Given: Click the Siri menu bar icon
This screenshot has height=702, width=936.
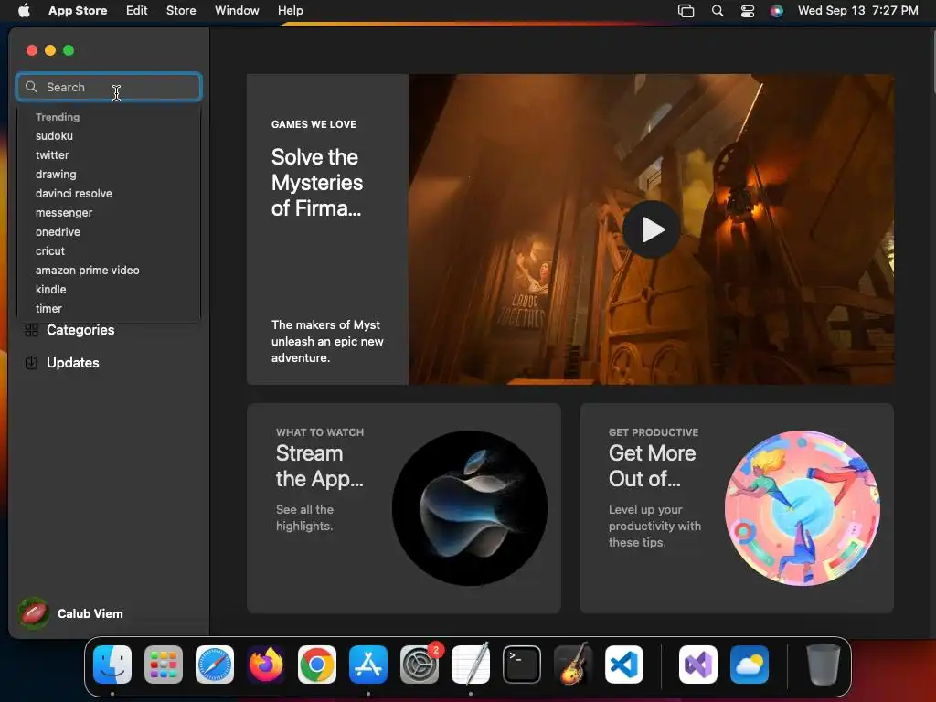Looking at the screenshot, I should [x=777, y=11].
